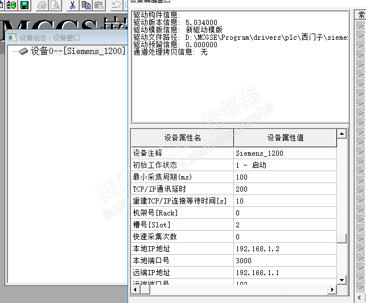
Task: Edit remote IP value 192.168.1.1
Action: point(285,272)
